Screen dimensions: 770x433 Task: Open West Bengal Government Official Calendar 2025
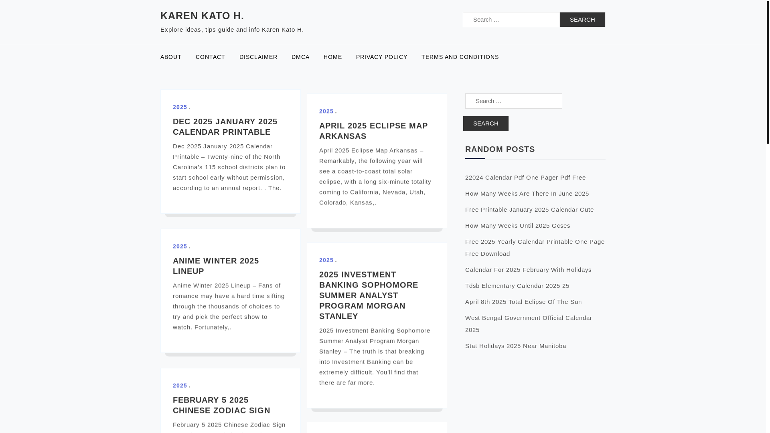tap(529, 324)
